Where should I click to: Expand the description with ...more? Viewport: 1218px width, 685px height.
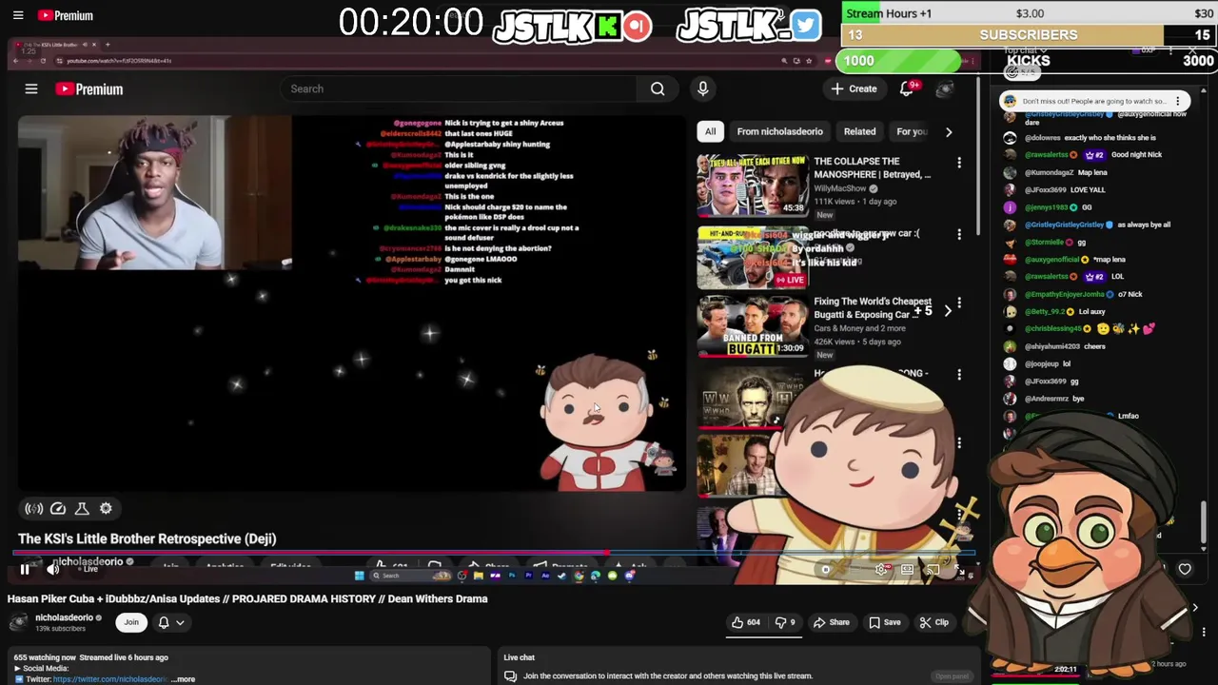point(184,679)
